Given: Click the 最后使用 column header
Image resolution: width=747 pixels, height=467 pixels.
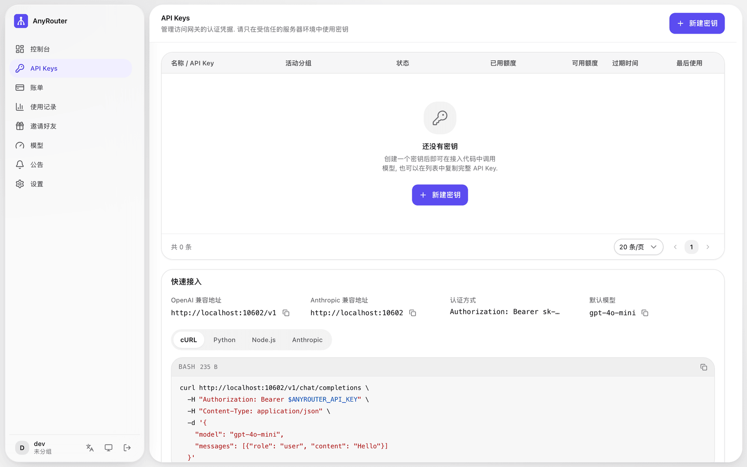Looking at the screenshot, I should (x=690, y=63).
